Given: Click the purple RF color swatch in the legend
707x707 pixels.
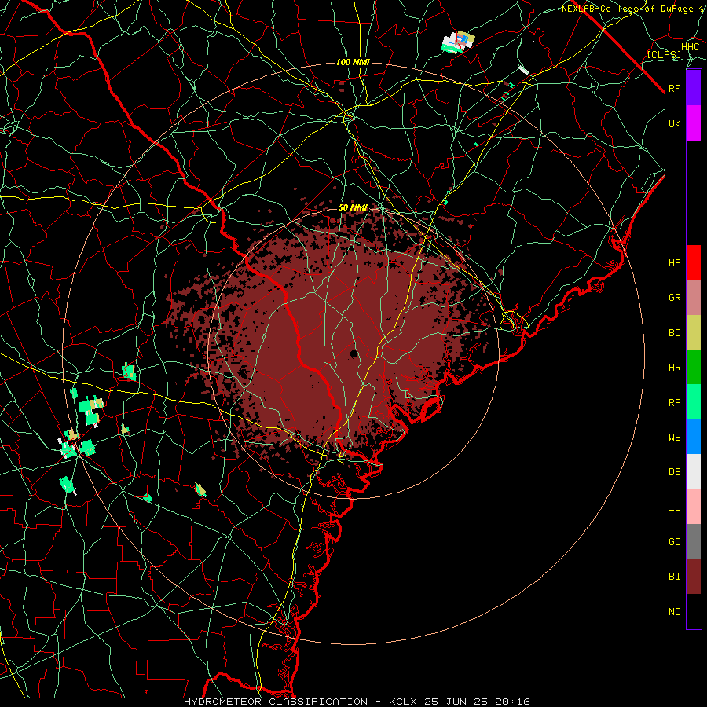Looking at the screenshot, I should click(x=694, y=88).
